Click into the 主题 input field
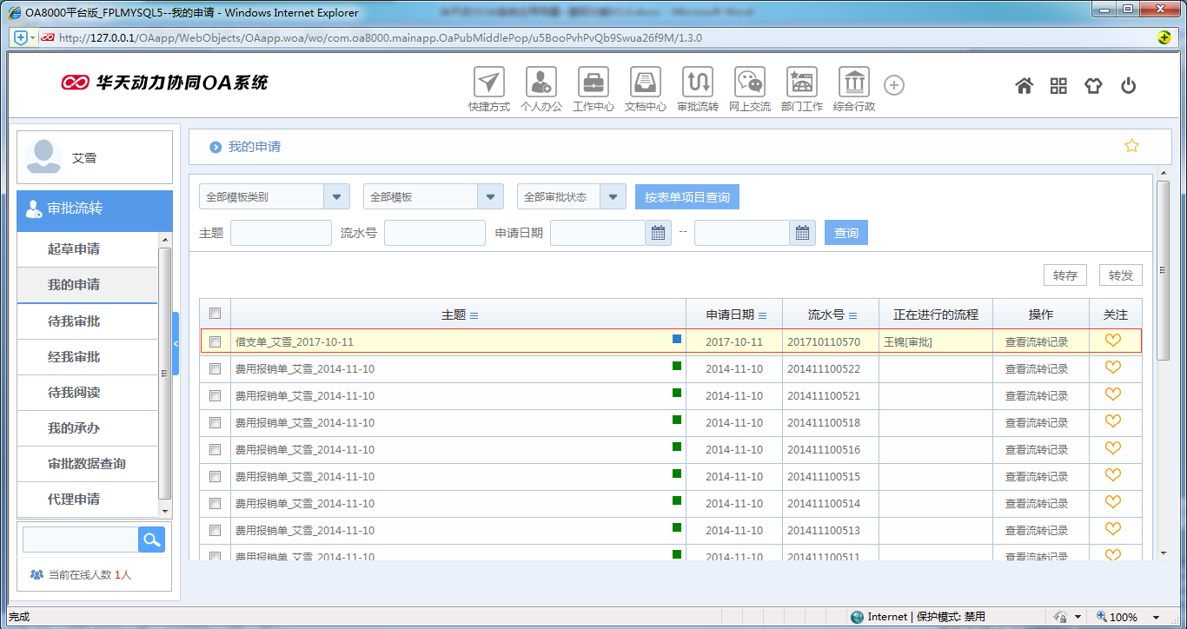Image resolution: width=1187 pixels, height=629 pixels. (281, 233)
